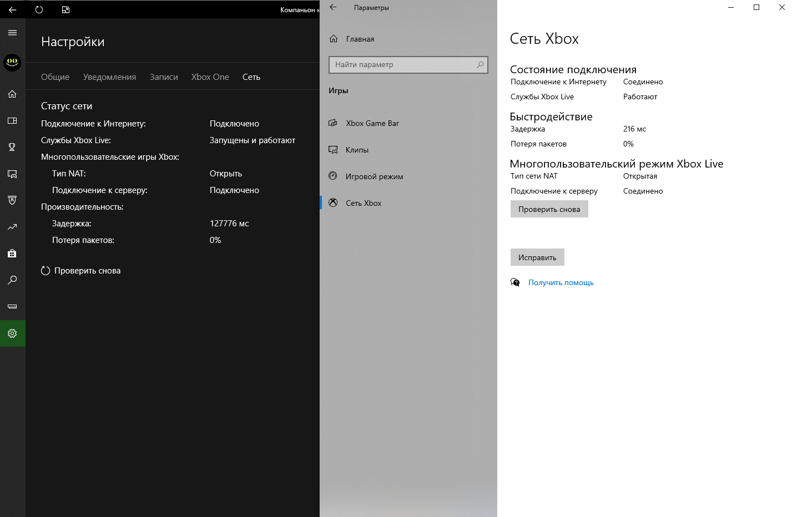Switch to the Записи tab
Screen dimensions: 792x517
(x=164, y=77)
